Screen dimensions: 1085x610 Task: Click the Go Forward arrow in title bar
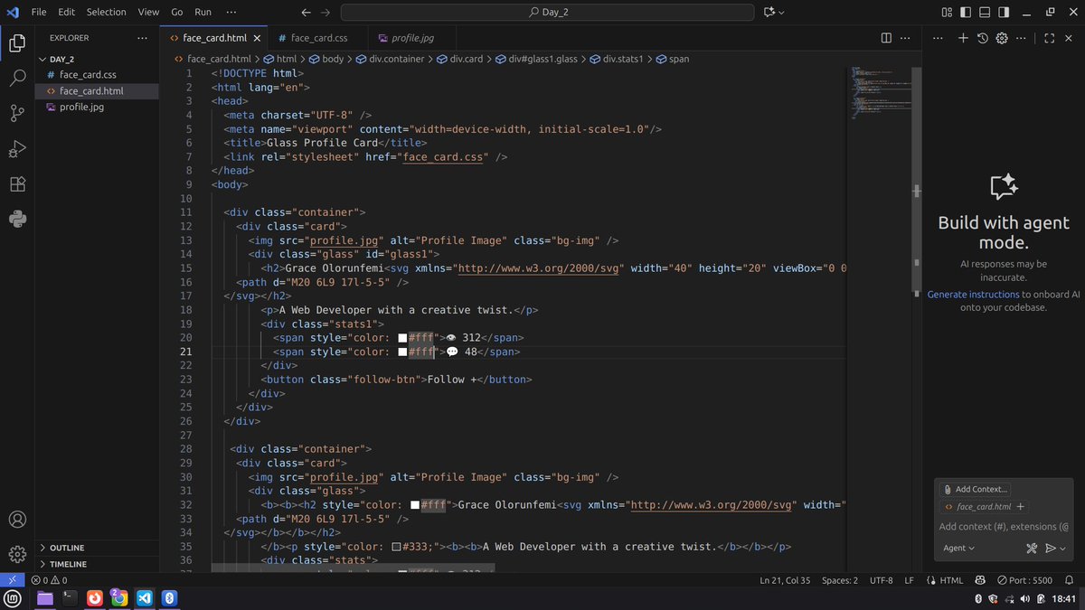[x=325, y=13]
